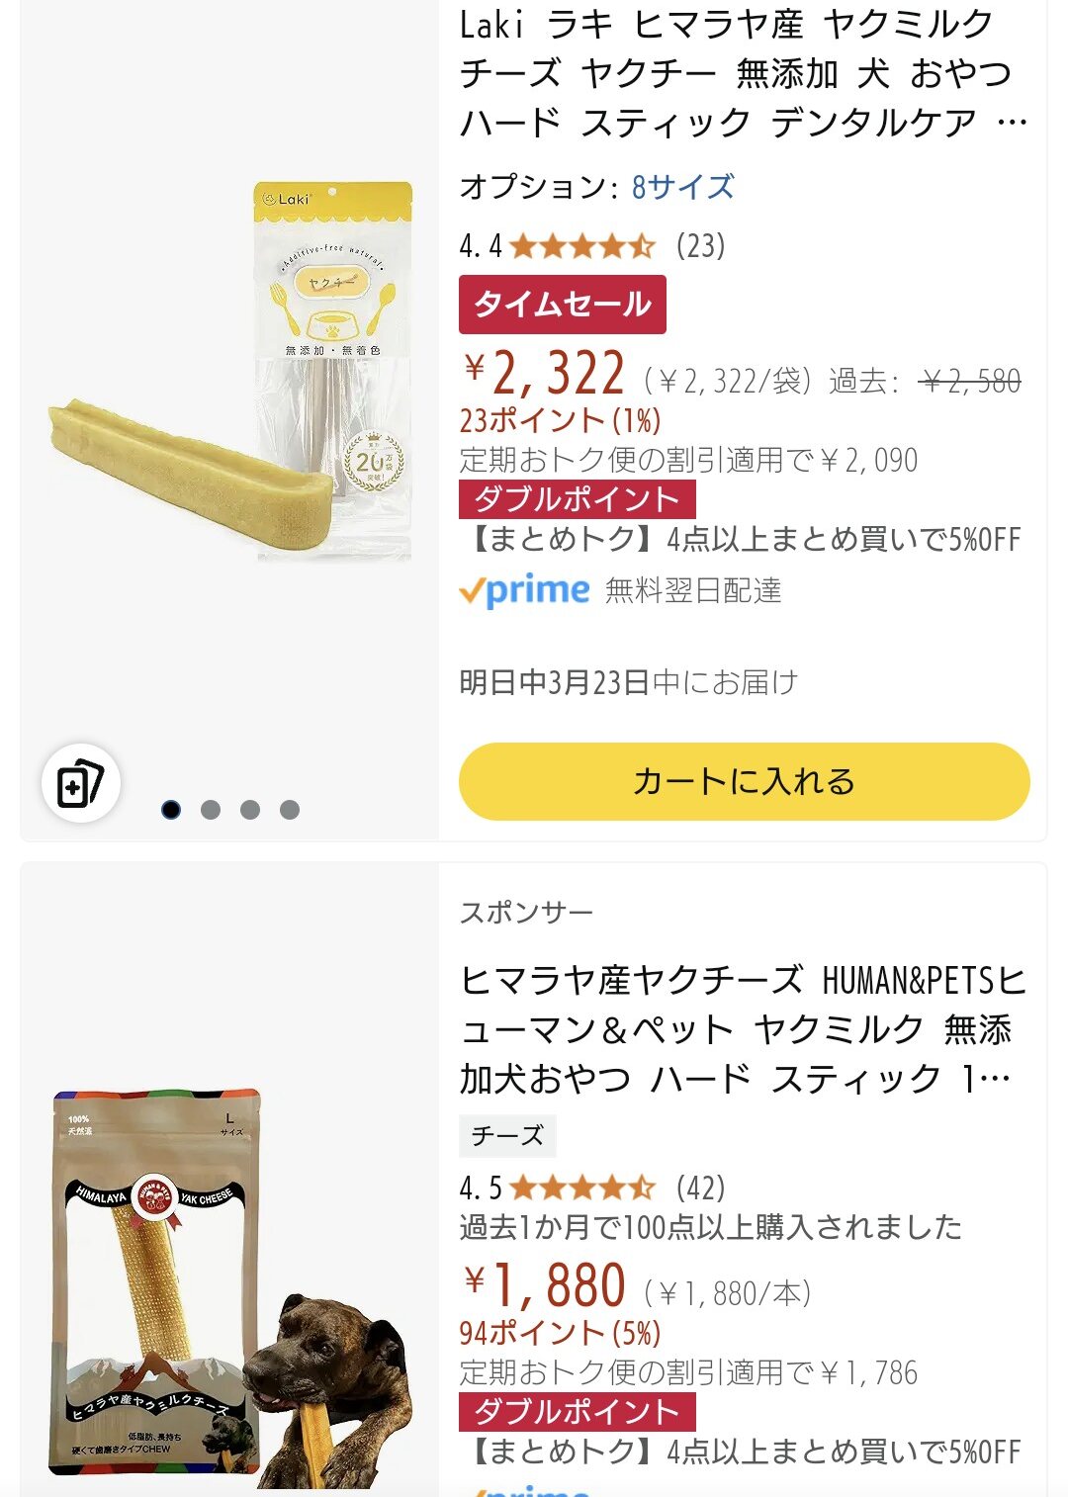Jump to the fourth image carousel dot
Viewport: 1068px width, 1497px height.
coord(290,810)
